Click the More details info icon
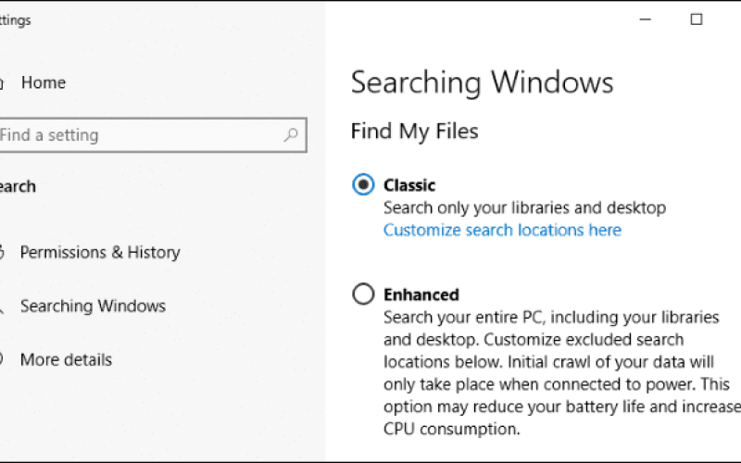The height and width of the screenshot is (463, 741). tap(2, 359)
